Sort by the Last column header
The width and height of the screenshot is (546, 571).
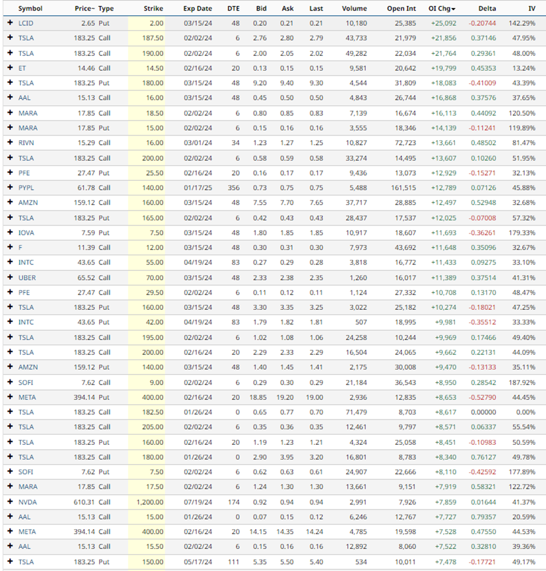click(316, 8)
